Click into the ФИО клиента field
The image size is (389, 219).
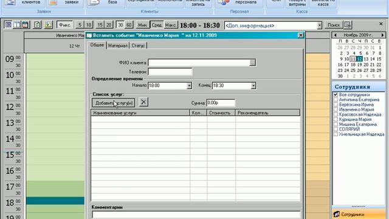pos(199,63)
